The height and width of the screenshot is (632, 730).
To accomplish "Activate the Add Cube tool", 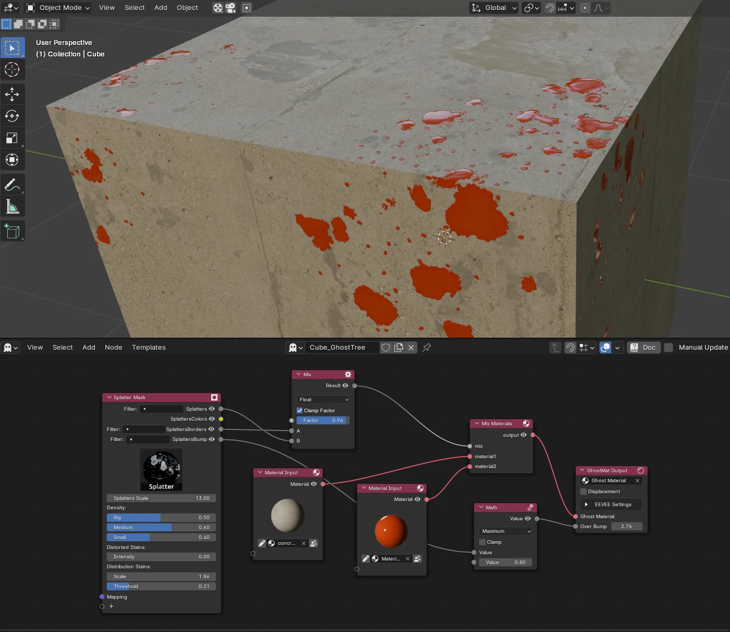I will (x=12, y=231).
